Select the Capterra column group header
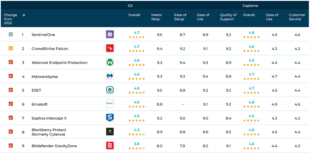The height and width of the screenshot is (154, 310). click(250, 6)
